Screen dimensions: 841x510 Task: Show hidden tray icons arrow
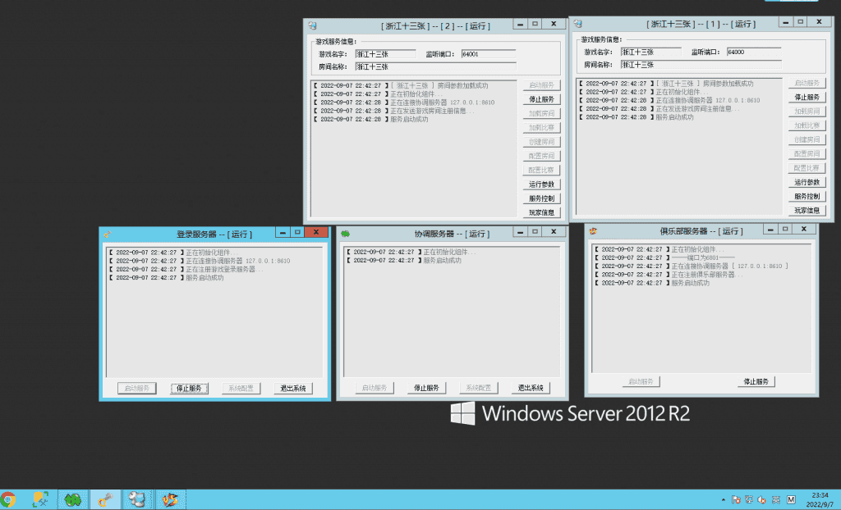(x=724, y=500)
